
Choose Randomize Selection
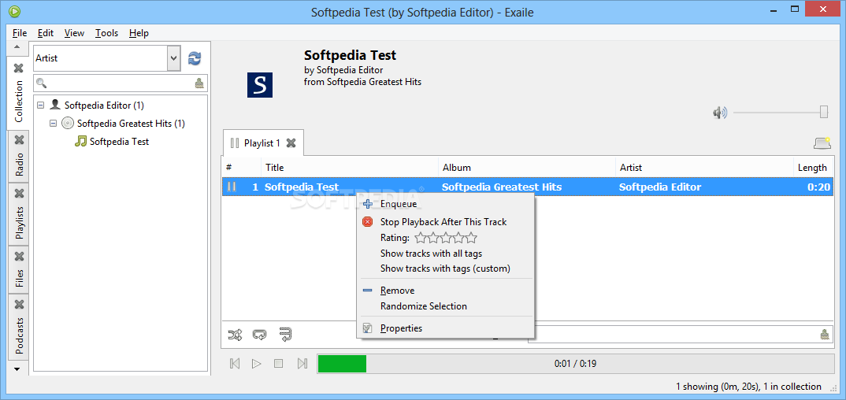point(445,306)
